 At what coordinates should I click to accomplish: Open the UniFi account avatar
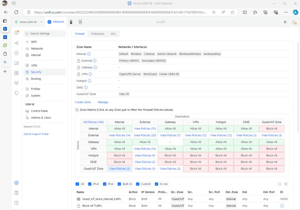click(x=294, y=22)
